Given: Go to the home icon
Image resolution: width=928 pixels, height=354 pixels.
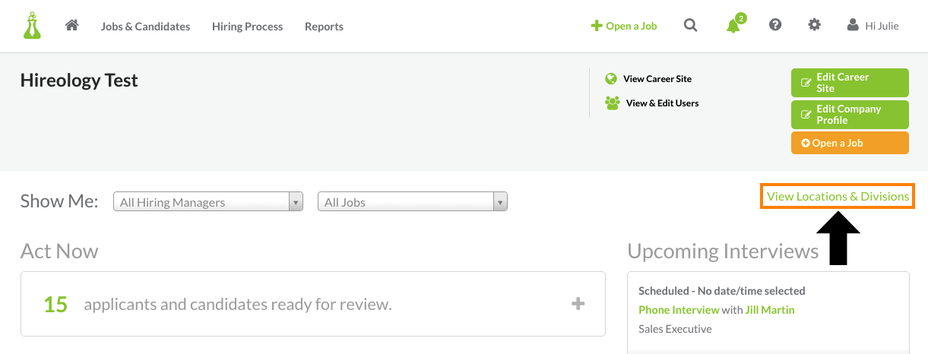Looking at the screenshot, I should pos(72,25).
